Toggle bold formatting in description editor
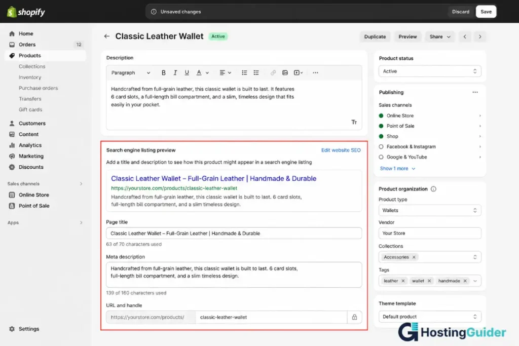519x346 pixels. tap(164, 73)
